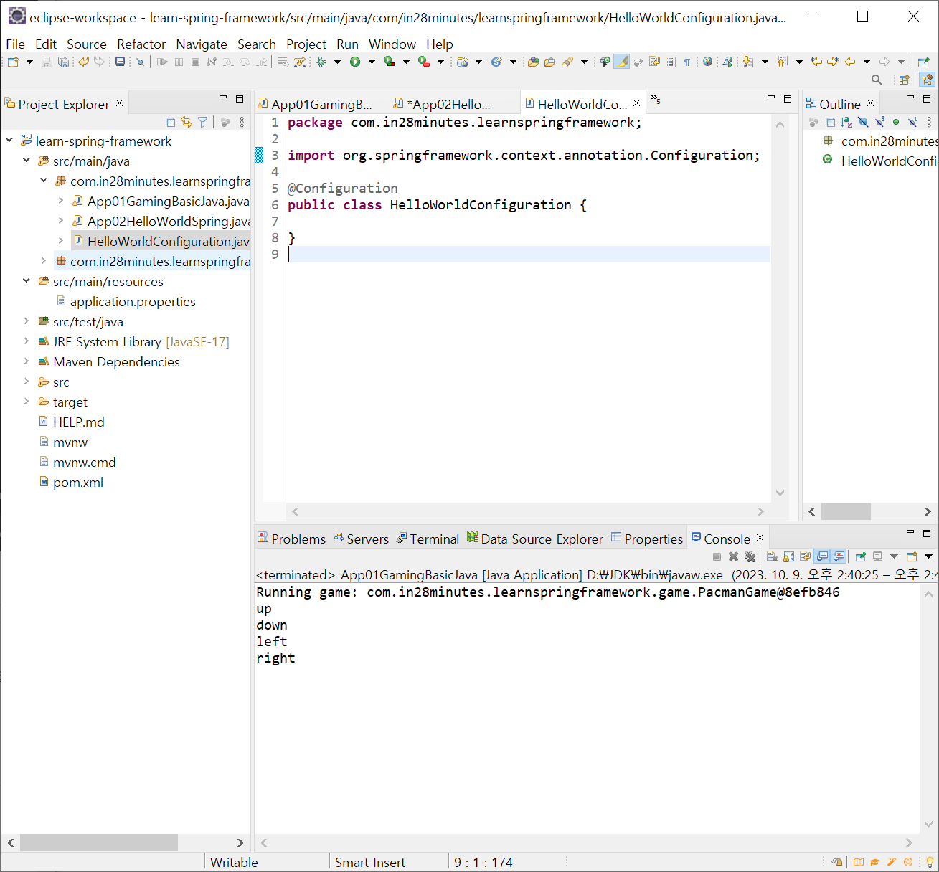
Task: Go to Last Edit Location icon
Action: click(x=816, y=62)
